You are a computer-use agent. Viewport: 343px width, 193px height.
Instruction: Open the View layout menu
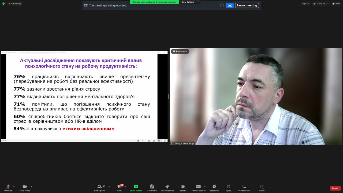point(336,3)
